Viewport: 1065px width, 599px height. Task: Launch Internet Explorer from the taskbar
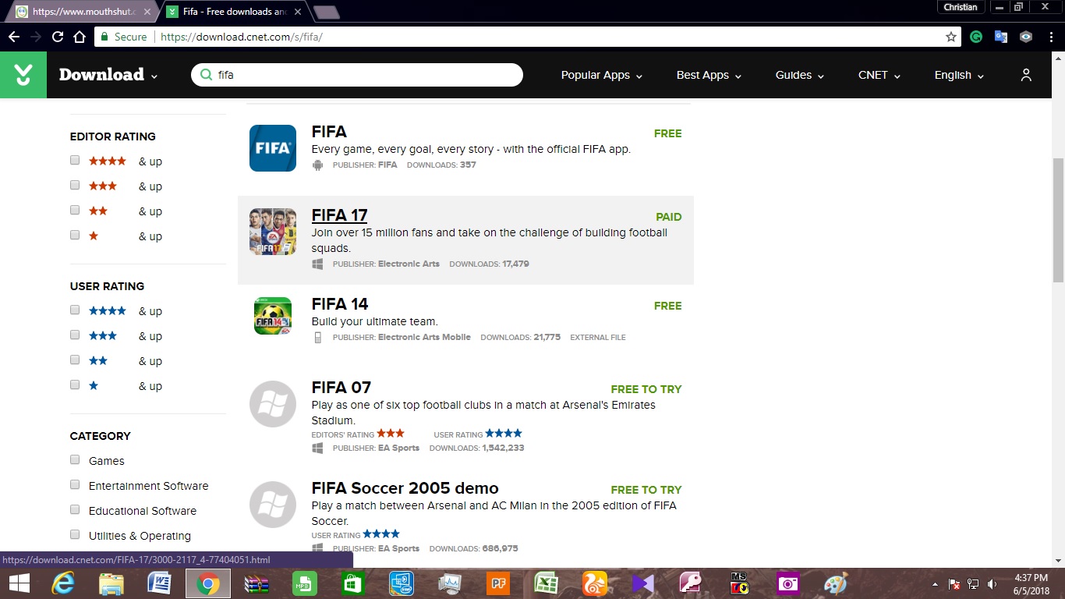pyautogui.click(x=63, y=583)
